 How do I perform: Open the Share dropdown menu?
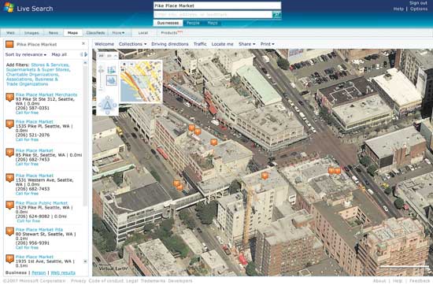(x=247, y=44)
